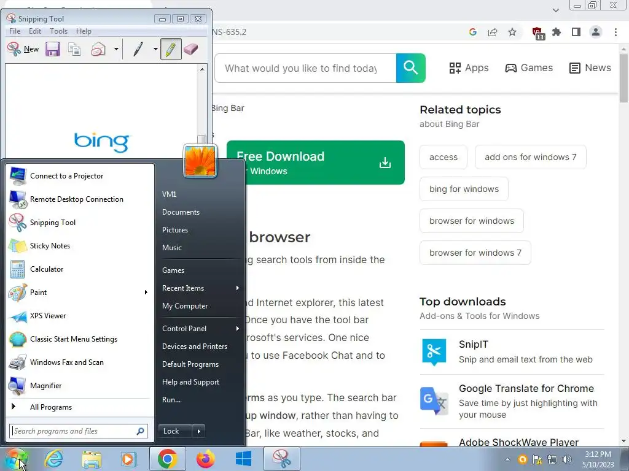Open the File menu in Snipping Tool

(15, 31)
